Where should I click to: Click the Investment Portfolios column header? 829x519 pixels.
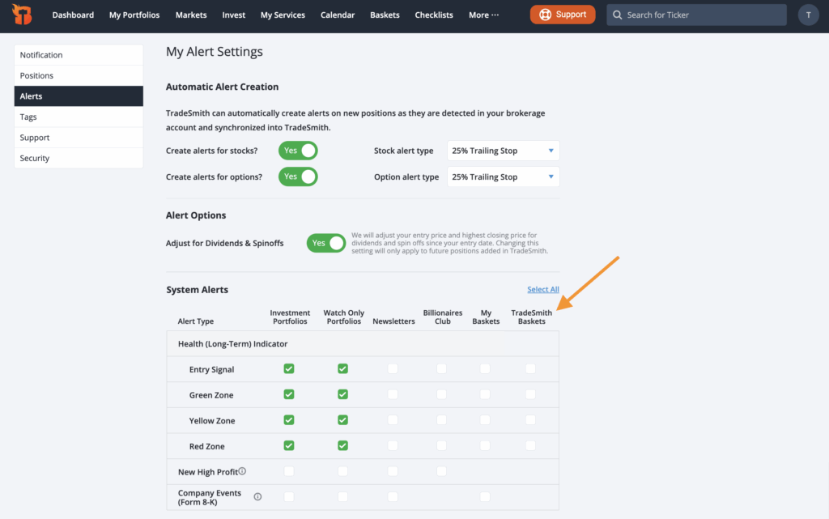tap(290, 317)
